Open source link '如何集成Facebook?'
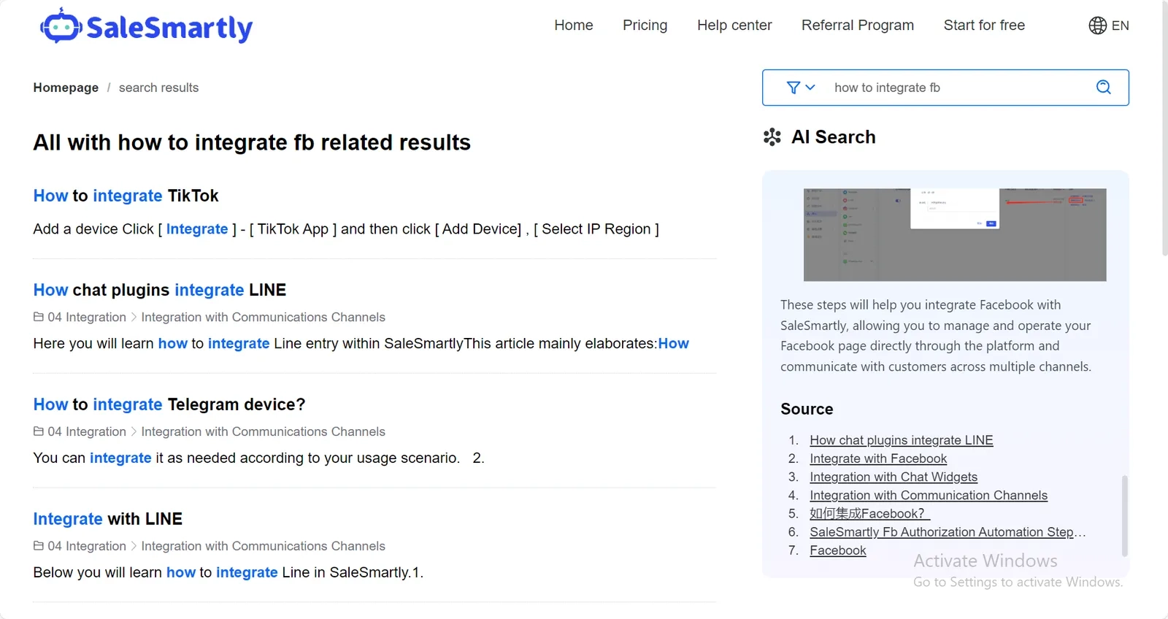 (x=870, y=513)
